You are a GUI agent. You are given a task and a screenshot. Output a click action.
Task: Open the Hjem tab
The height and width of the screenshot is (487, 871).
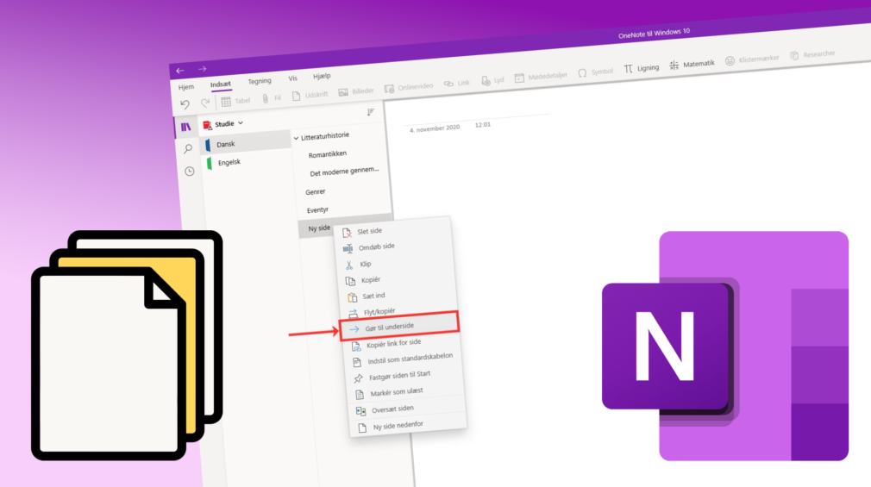coord(186,87)
